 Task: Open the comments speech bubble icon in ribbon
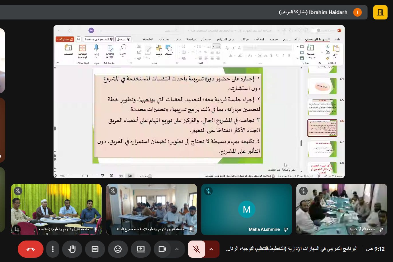coord(79,39)
